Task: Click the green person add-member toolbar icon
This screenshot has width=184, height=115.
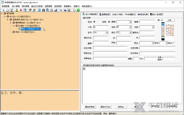Action: 17,10
